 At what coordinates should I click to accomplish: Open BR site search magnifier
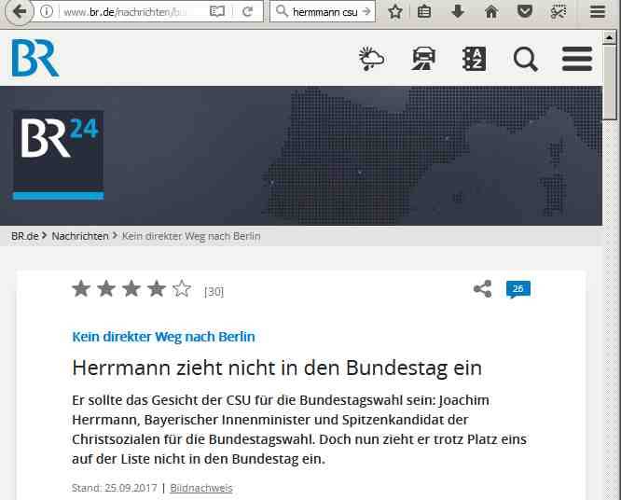click(526, 60)
